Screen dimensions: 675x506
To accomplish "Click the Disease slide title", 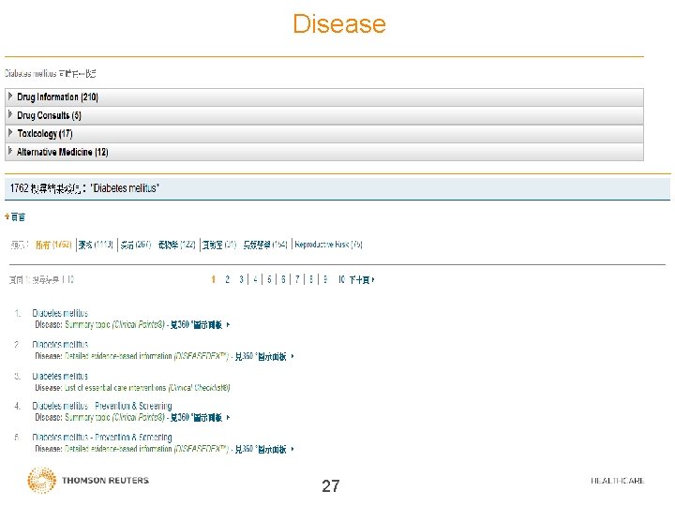I will point(339,23).
